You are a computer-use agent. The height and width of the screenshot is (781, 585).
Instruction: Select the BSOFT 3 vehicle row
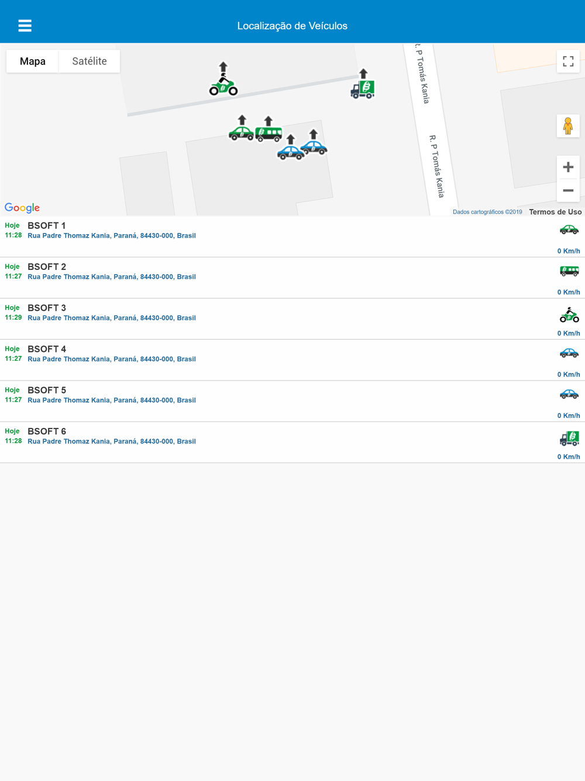click(292, 319)
